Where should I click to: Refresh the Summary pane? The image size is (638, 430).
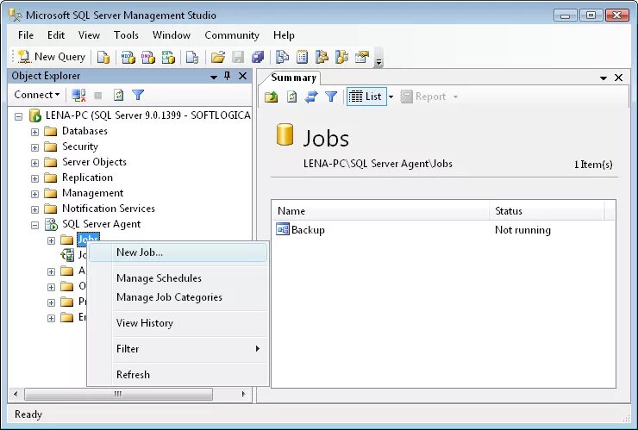291,97
